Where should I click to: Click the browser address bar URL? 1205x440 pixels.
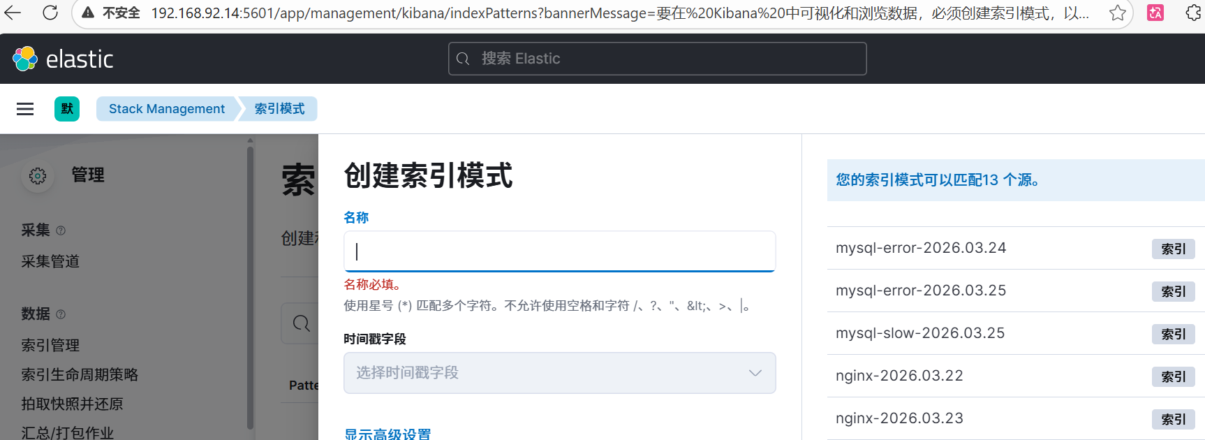[x=620, y=13]
